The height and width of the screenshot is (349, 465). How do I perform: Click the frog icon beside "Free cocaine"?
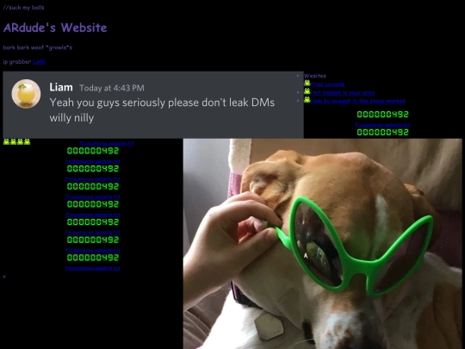click(307, 83)
